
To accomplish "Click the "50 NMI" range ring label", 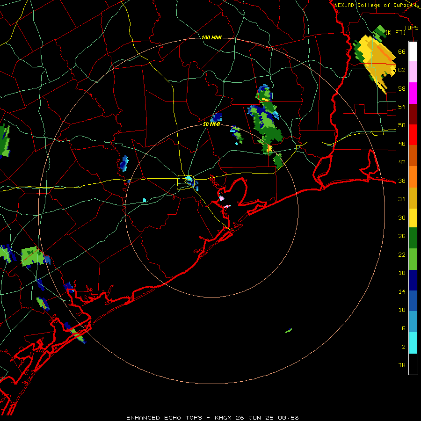I will (x=211, y=124).
